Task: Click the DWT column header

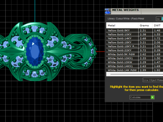Action: pos(158,25)
